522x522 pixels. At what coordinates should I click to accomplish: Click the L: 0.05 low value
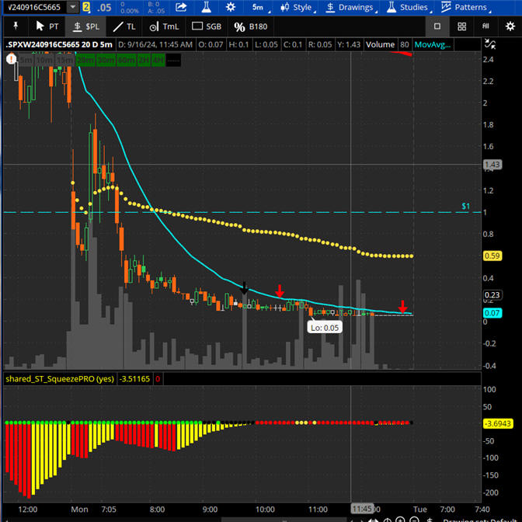click(x=266, y=44)
